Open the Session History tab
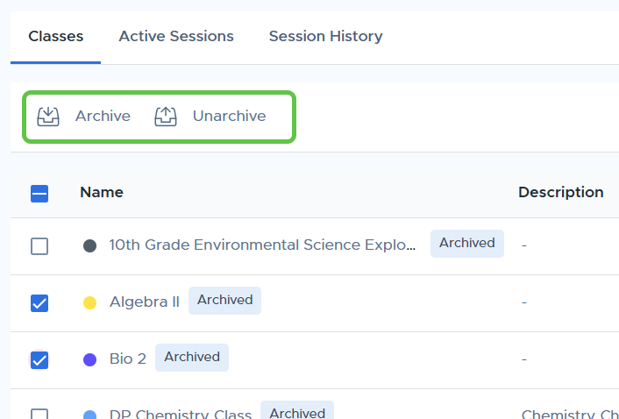 click(x=325, y=36)
